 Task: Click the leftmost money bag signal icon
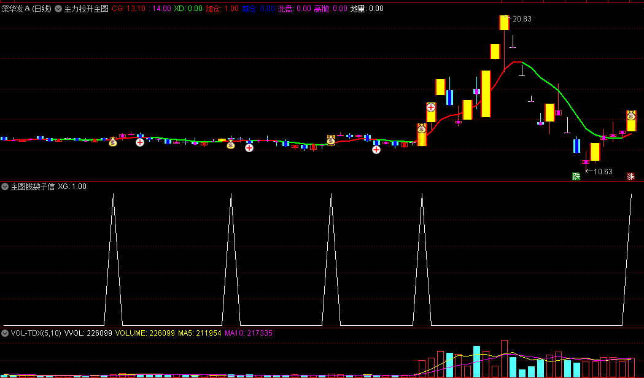(x=113, y=142)
